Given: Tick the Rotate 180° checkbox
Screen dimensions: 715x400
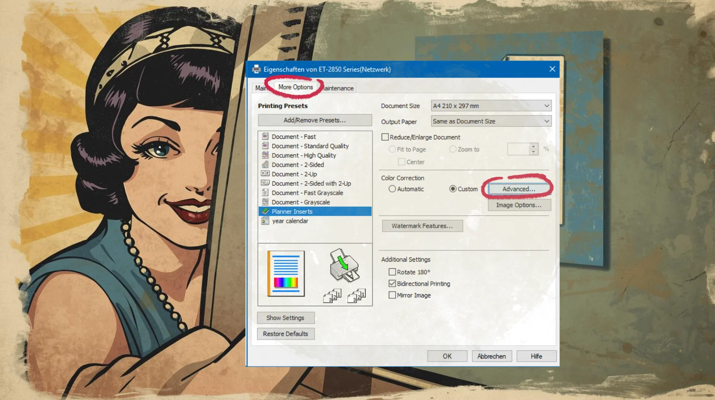Looking at the screenshot, I should pos(392,272).
